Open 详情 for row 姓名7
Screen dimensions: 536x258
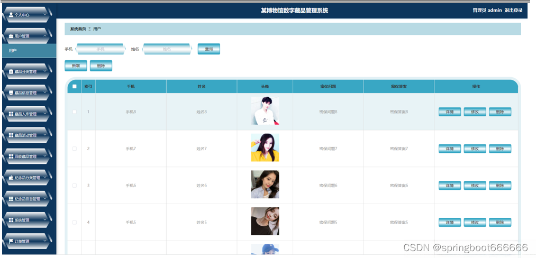[450, 149]
